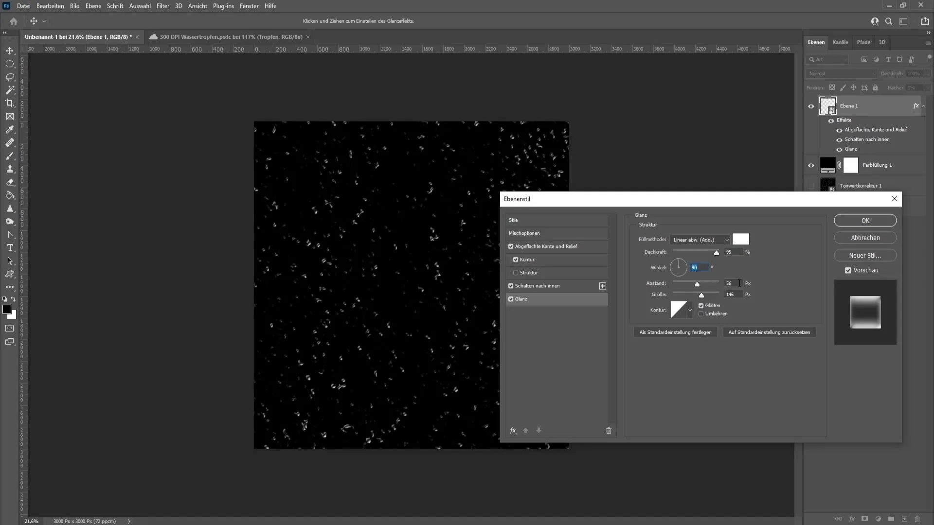
Task: Collapse Ebene 1 effects list arrow
Action: [923, 106]
